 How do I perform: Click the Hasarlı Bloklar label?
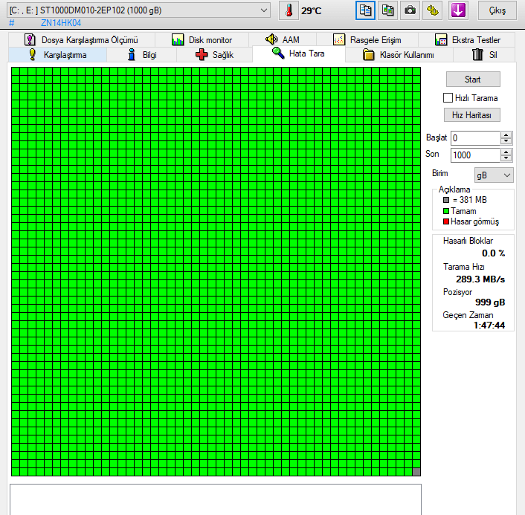(x=468, y=241)
